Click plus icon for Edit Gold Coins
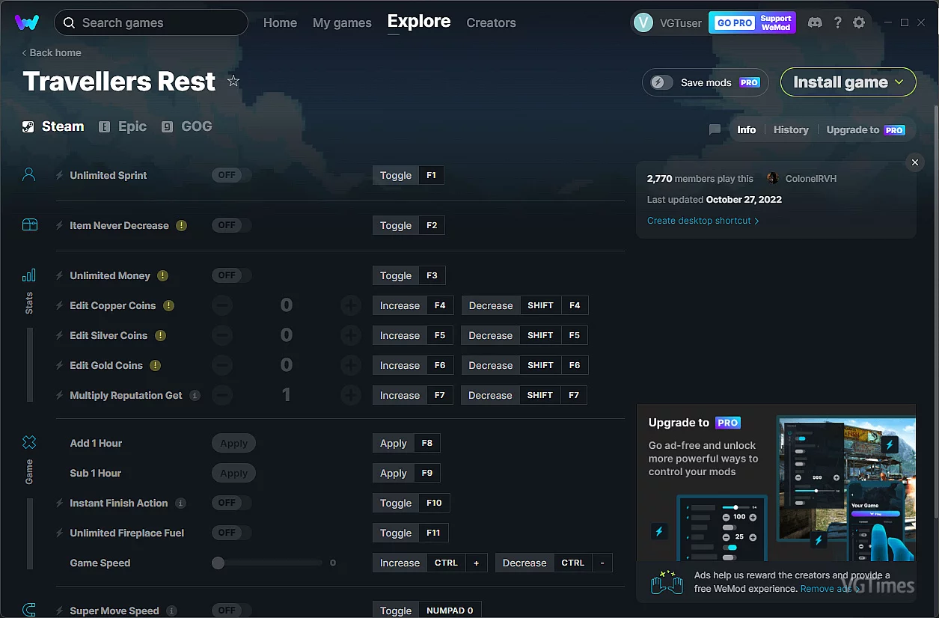This screenshot has height=618, width=939. click(350, 365)
